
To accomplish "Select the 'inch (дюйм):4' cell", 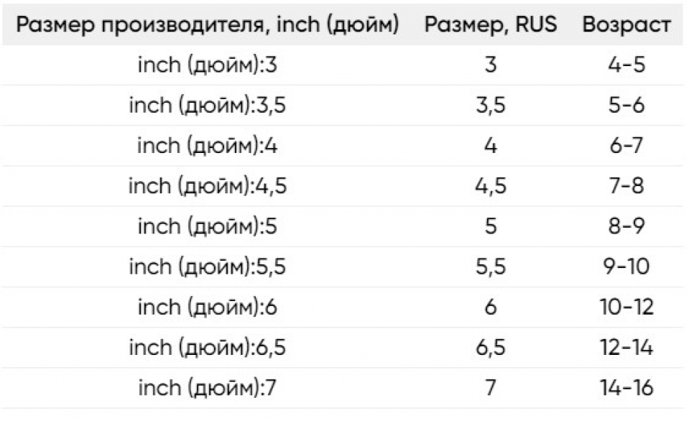I will (208, 146).
